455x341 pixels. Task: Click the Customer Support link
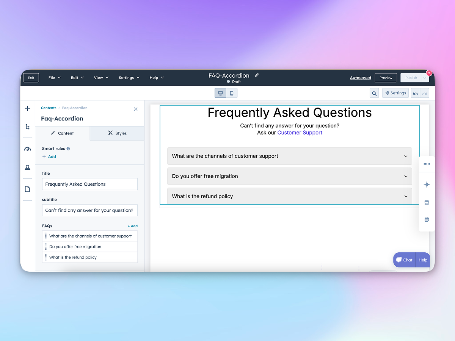tap(300, 133)
